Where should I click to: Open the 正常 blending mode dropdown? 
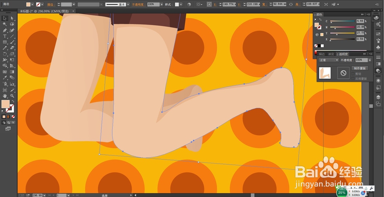(329, 60)
